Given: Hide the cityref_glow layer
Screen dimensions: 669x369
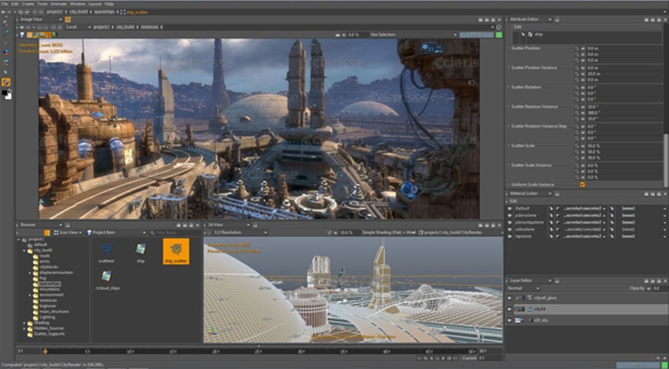Looking at the screenshot, I should [x=509, y=298].
